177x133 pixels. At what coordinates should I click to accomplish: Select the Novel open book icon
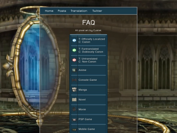[74, 100]
